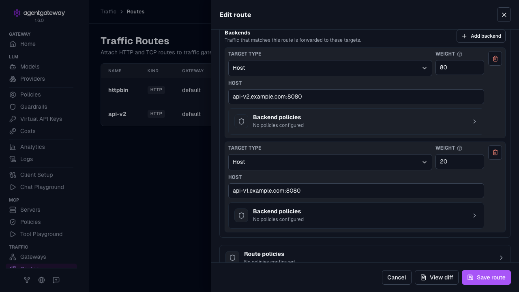Click the Add backend button
The height and width of the screenshot is (292, 519).
point(481,36)
